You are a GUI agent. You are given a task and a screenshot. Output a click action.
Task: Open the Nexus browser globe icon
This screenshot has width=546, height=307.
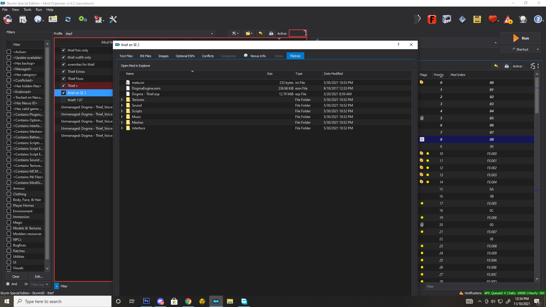click(x=38, y=19)
